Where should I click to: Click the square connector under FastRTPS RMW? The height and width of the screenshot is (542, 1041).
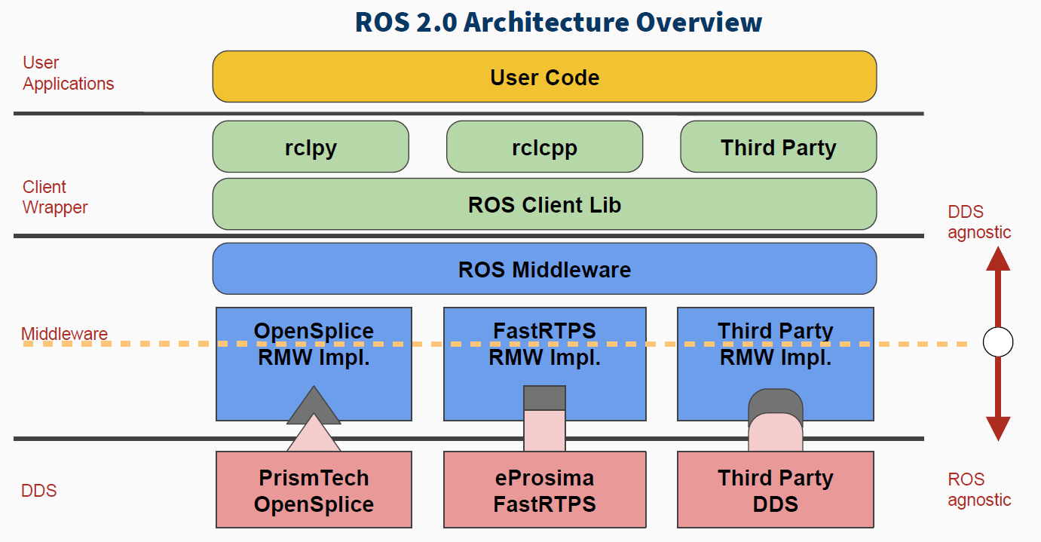click(x=544, y=418)
